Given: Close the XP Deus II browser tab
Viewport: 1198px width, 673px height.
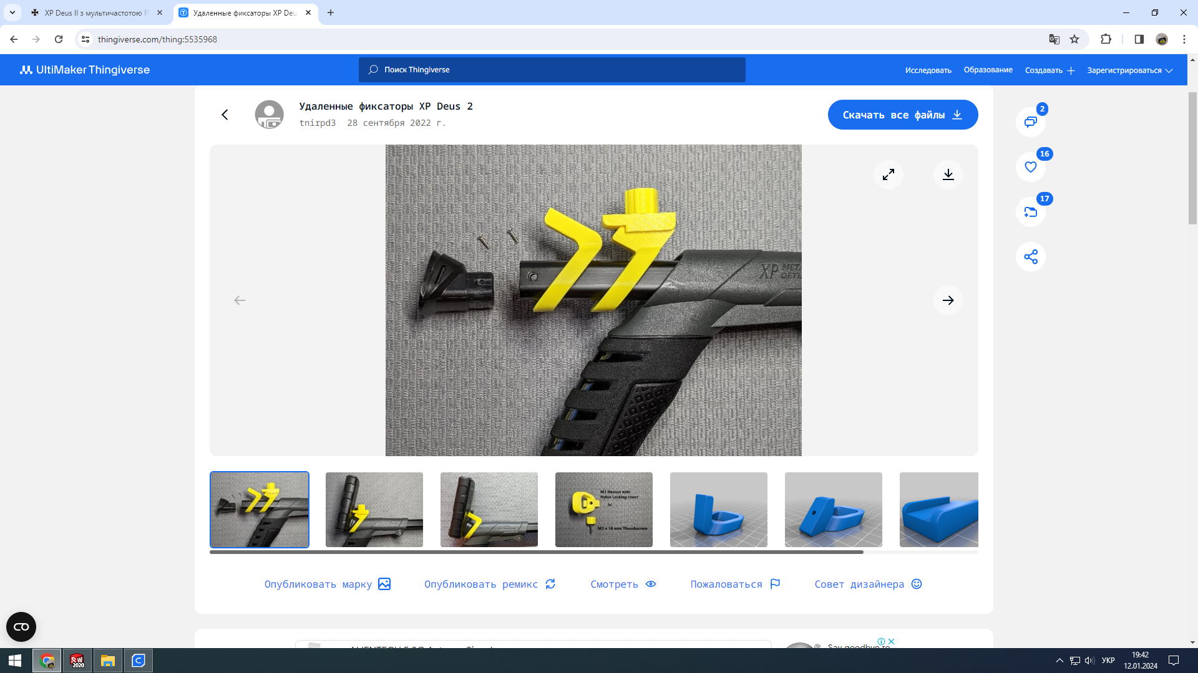Looking at the screenshot, I should (160, 12).
